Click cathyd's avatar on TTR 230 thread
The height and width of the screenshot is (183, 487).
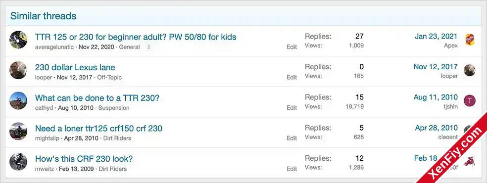18,100
